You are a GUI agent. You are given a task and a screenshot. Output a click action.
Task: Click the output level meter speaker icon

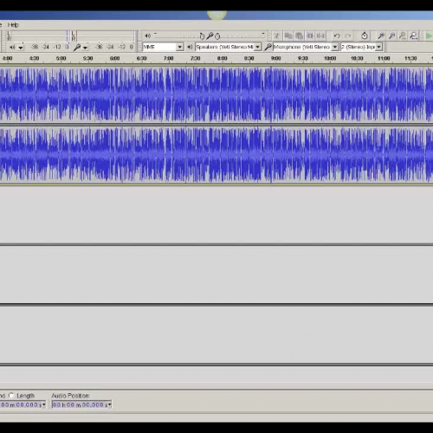[12, 47]
